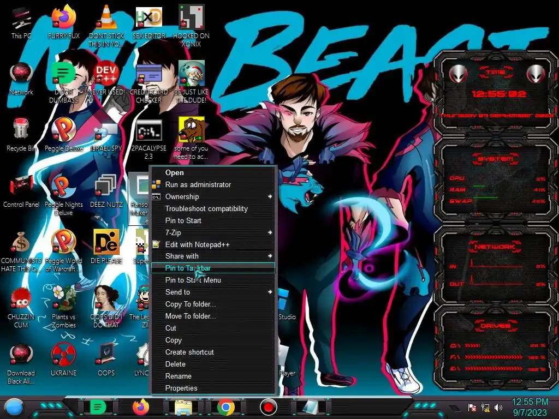559x419 pixels.
Task: Launch Firefox from the taskbar
Action: [x=141, y=407]
